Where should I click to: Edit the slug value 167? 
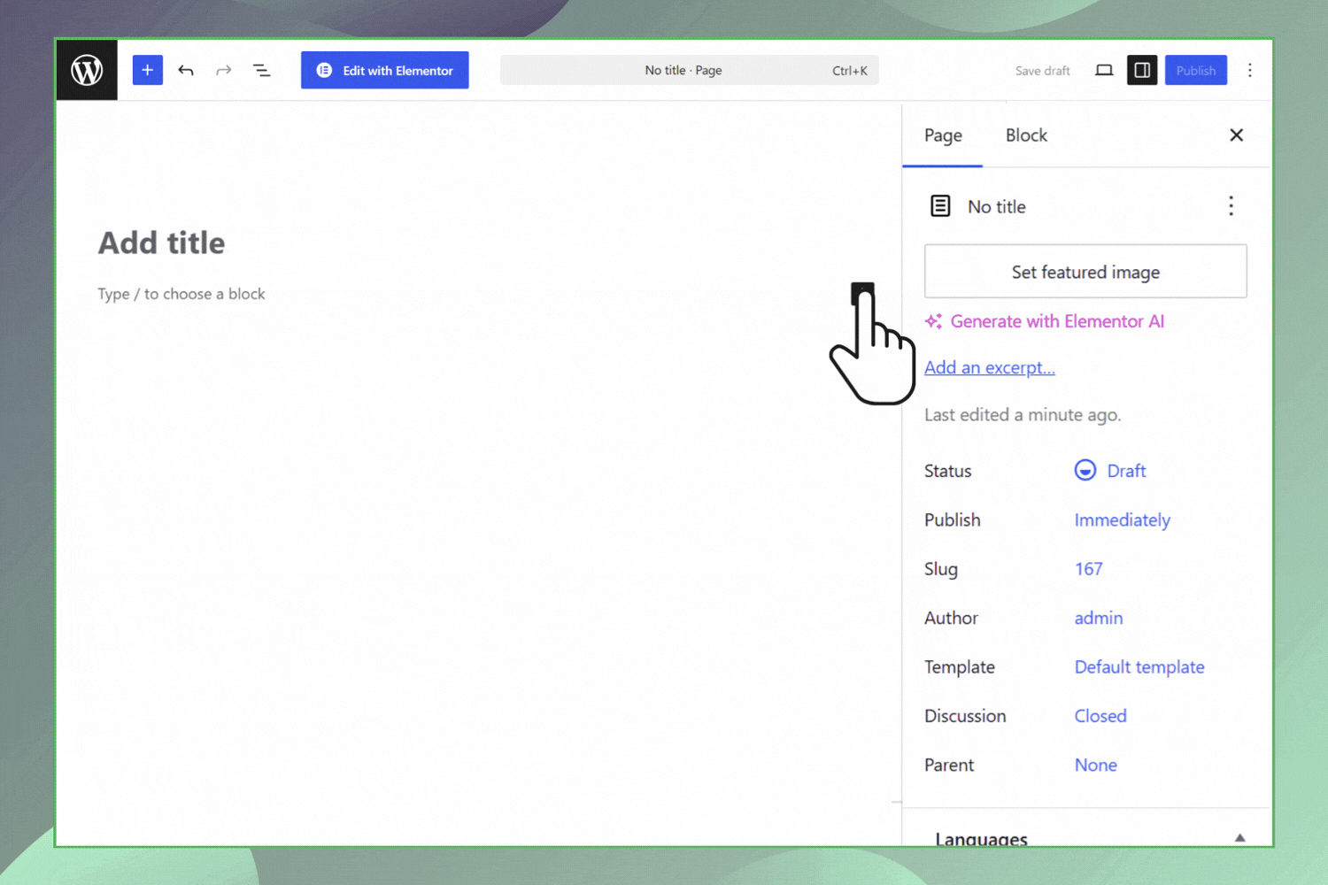tap(1089, 569)
